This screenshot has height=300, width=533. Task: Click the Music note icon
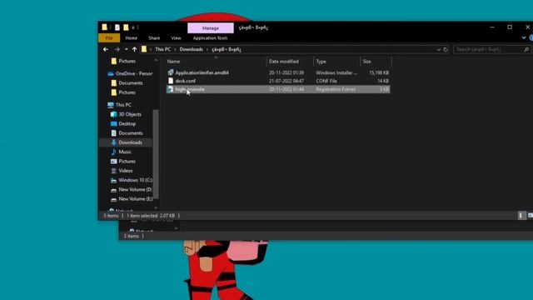pyautogui.click(x=113, y=152)
